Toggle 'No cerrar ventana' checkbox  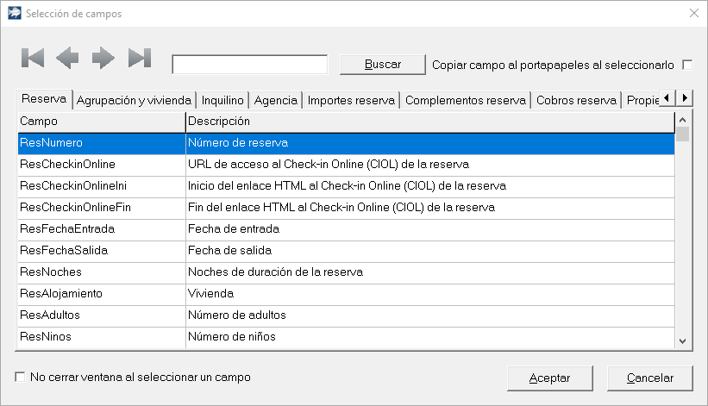tap(21, 377)
